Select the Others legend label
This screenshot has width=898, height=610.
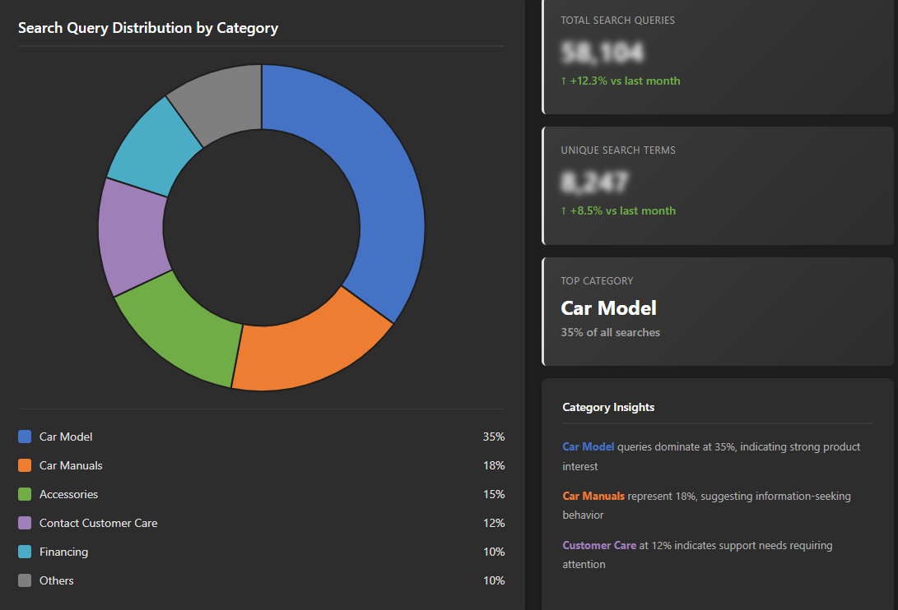57,580
